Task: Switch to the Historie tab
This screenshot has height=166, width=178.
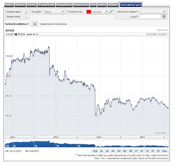Action: click(21, 5)
